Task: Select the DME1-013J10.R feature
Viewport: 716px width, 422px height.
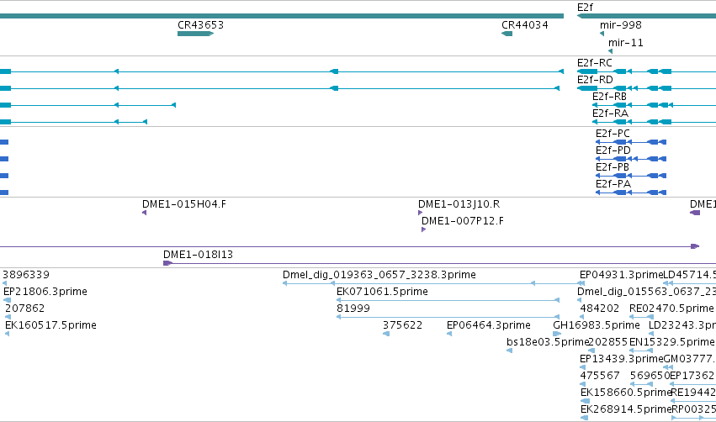Action: 420,213
